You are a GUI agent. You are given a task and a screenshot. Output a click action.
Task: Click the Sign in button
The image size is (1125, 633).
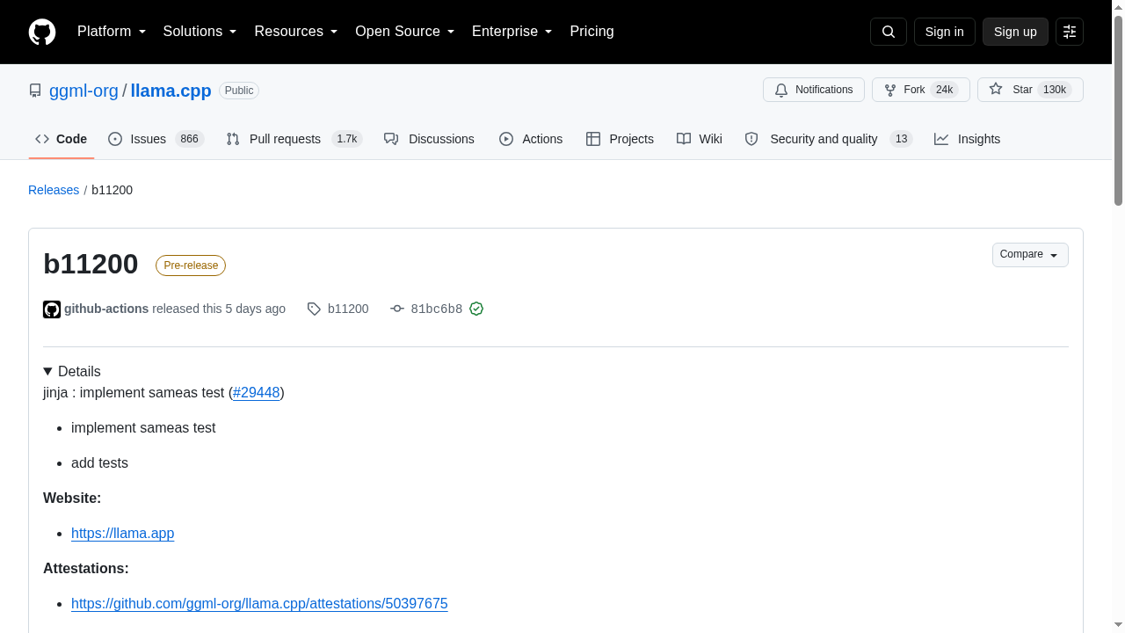[x=945, y=32]
